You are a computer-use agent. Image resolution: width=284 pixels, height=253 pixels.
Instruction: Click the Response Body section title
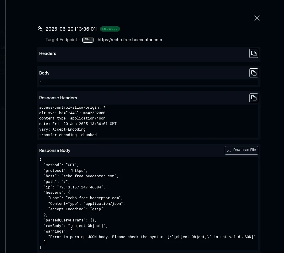point(55,150)
